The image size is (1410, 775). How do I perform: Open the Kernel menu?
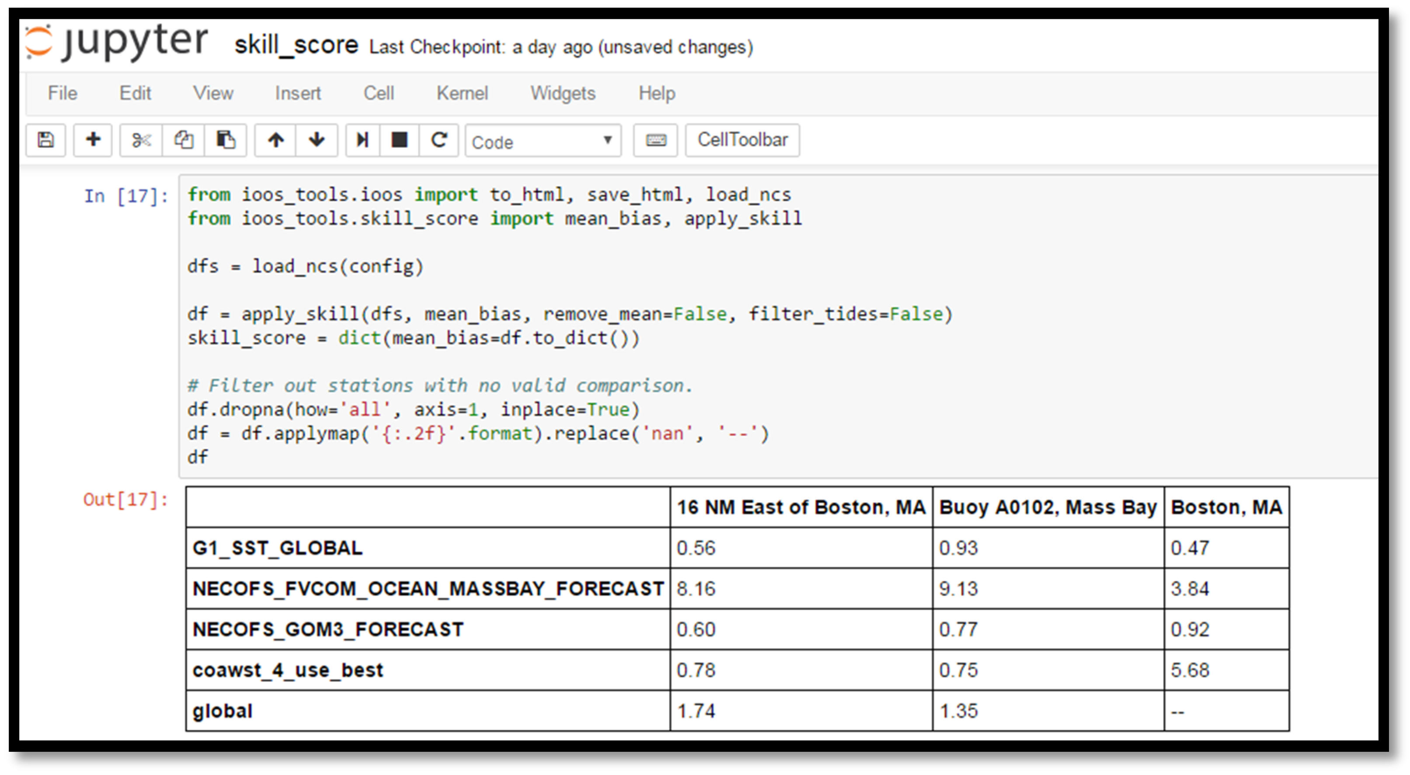(462, 93)
